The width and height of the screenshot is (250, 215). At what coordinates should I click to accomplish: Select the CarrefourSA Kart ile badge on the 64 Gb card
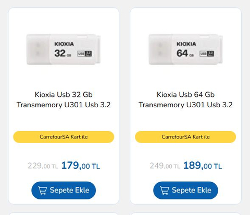click(x=185, y=137)
